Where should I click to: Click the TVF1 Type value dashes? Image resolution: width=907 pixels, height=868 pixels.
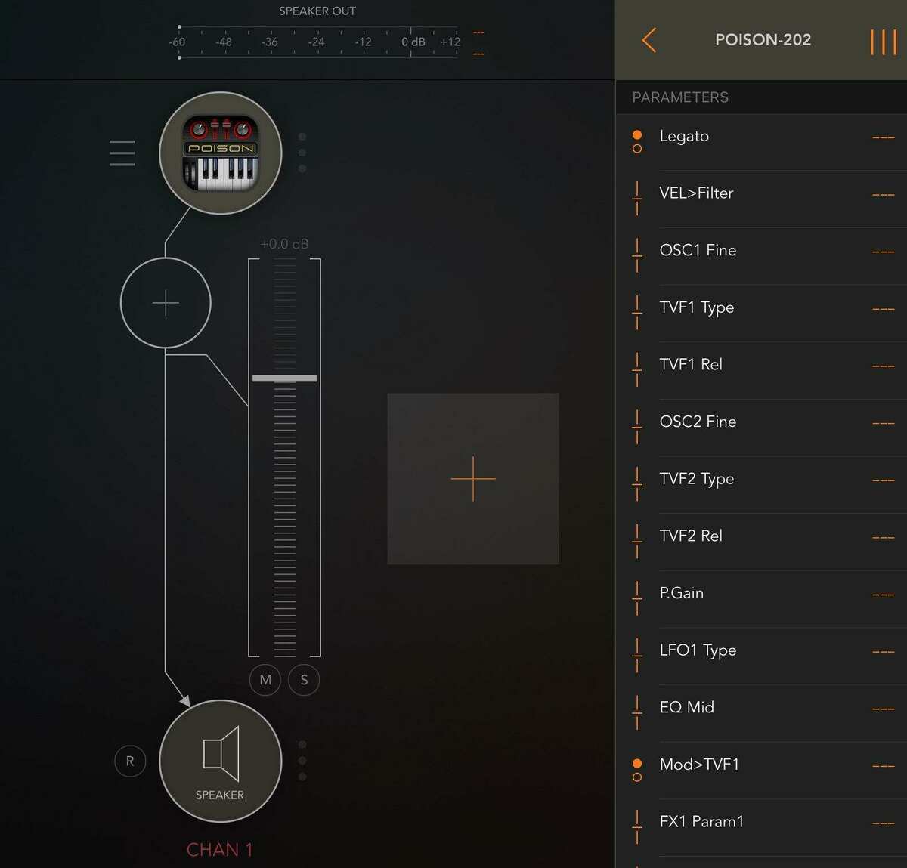(x=883, y=309)
